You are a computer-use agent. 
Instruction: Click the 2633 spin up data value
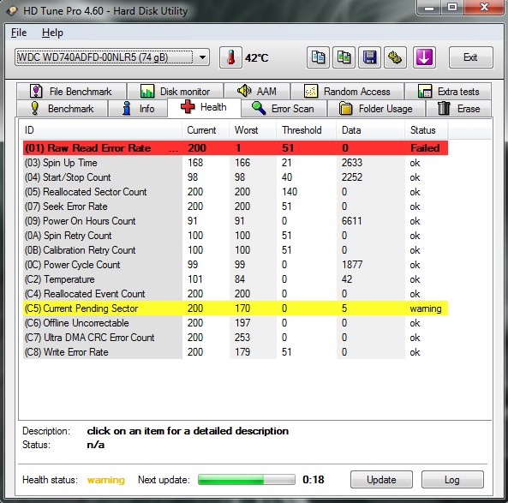pyautogui.click(x=352, y=163)
